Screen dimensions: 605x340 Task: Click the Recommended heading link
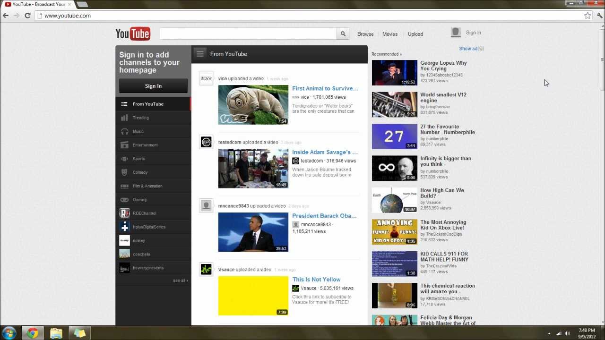tap(386, 54)
